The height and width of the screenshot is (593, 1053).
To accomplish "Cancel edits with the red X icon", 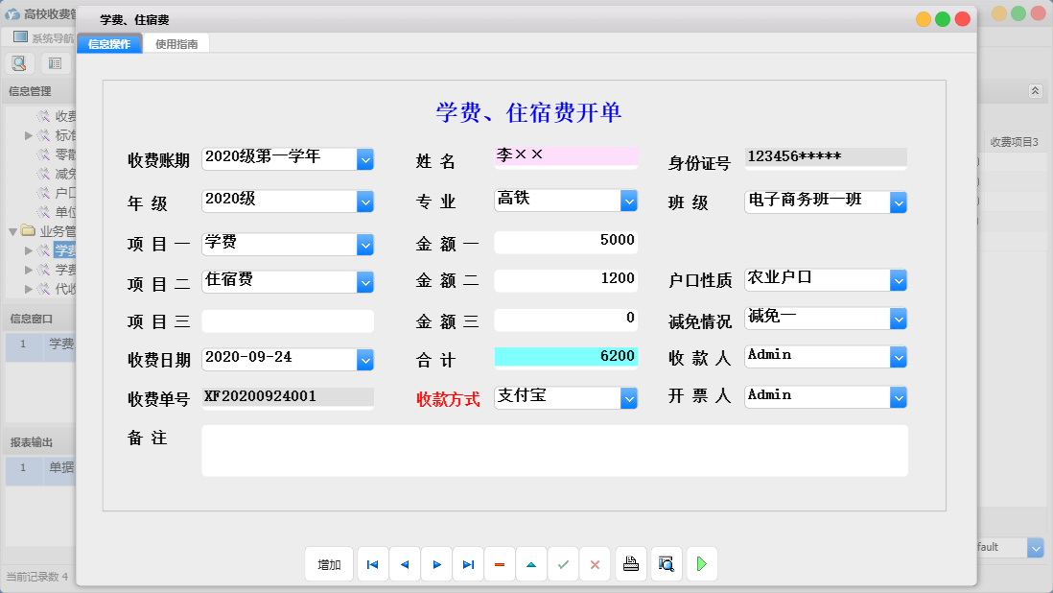I will tap(595, 564).
